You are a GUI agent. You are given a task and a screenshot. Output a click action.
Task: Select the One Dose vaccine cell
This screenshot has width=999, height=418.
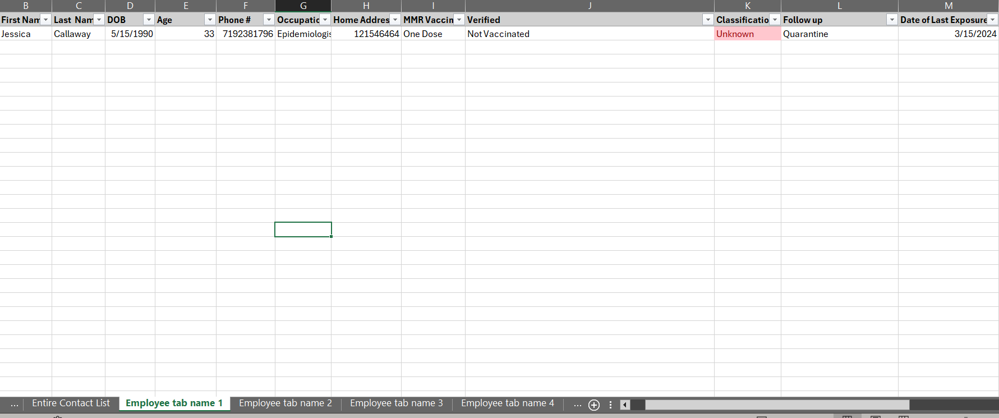434,34
